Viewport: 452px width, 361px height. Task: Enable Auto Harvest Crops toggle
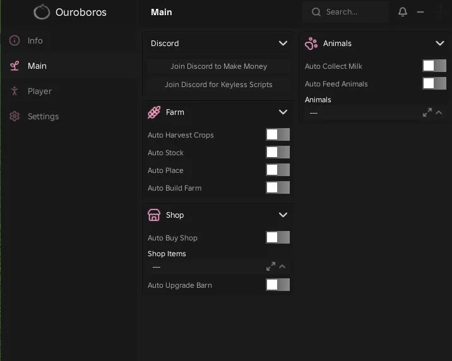[278, 134]
